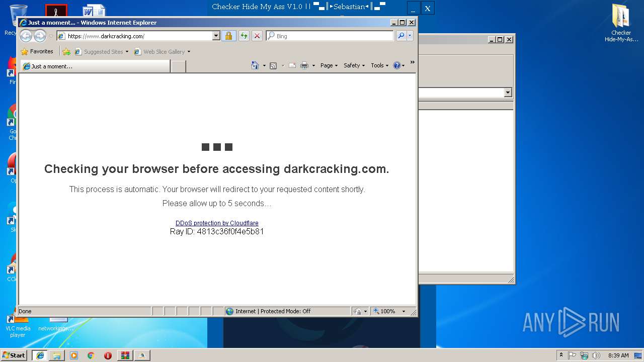Open the zoom level dropdown arrow
The width and height of the screenshot is (644, 362).
(404, 311)
